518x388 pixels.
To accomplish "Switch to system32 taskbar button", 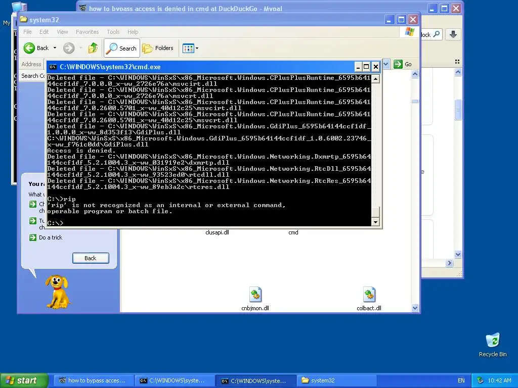I will pos(336,380).
